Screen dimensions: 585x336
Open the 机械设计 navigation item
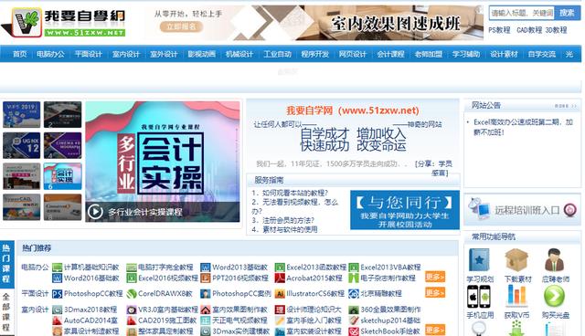pyautogui.click(x=239, y=54)
